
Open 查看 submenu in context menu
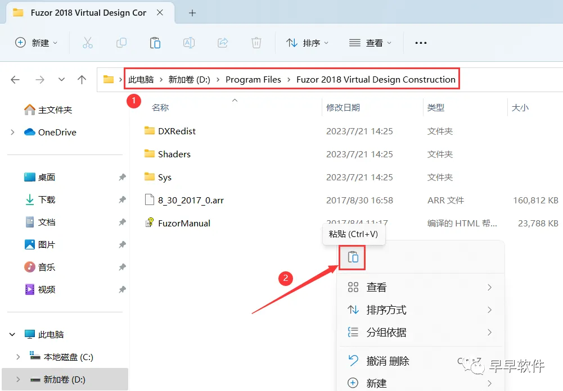pos(420,287)
